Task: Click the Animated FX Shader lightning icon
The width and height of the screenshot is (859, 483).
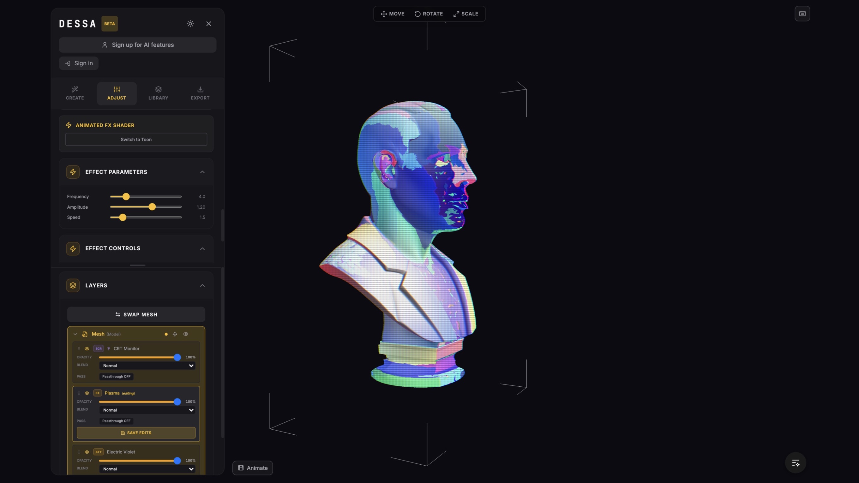Action: (x=69, y=125)
